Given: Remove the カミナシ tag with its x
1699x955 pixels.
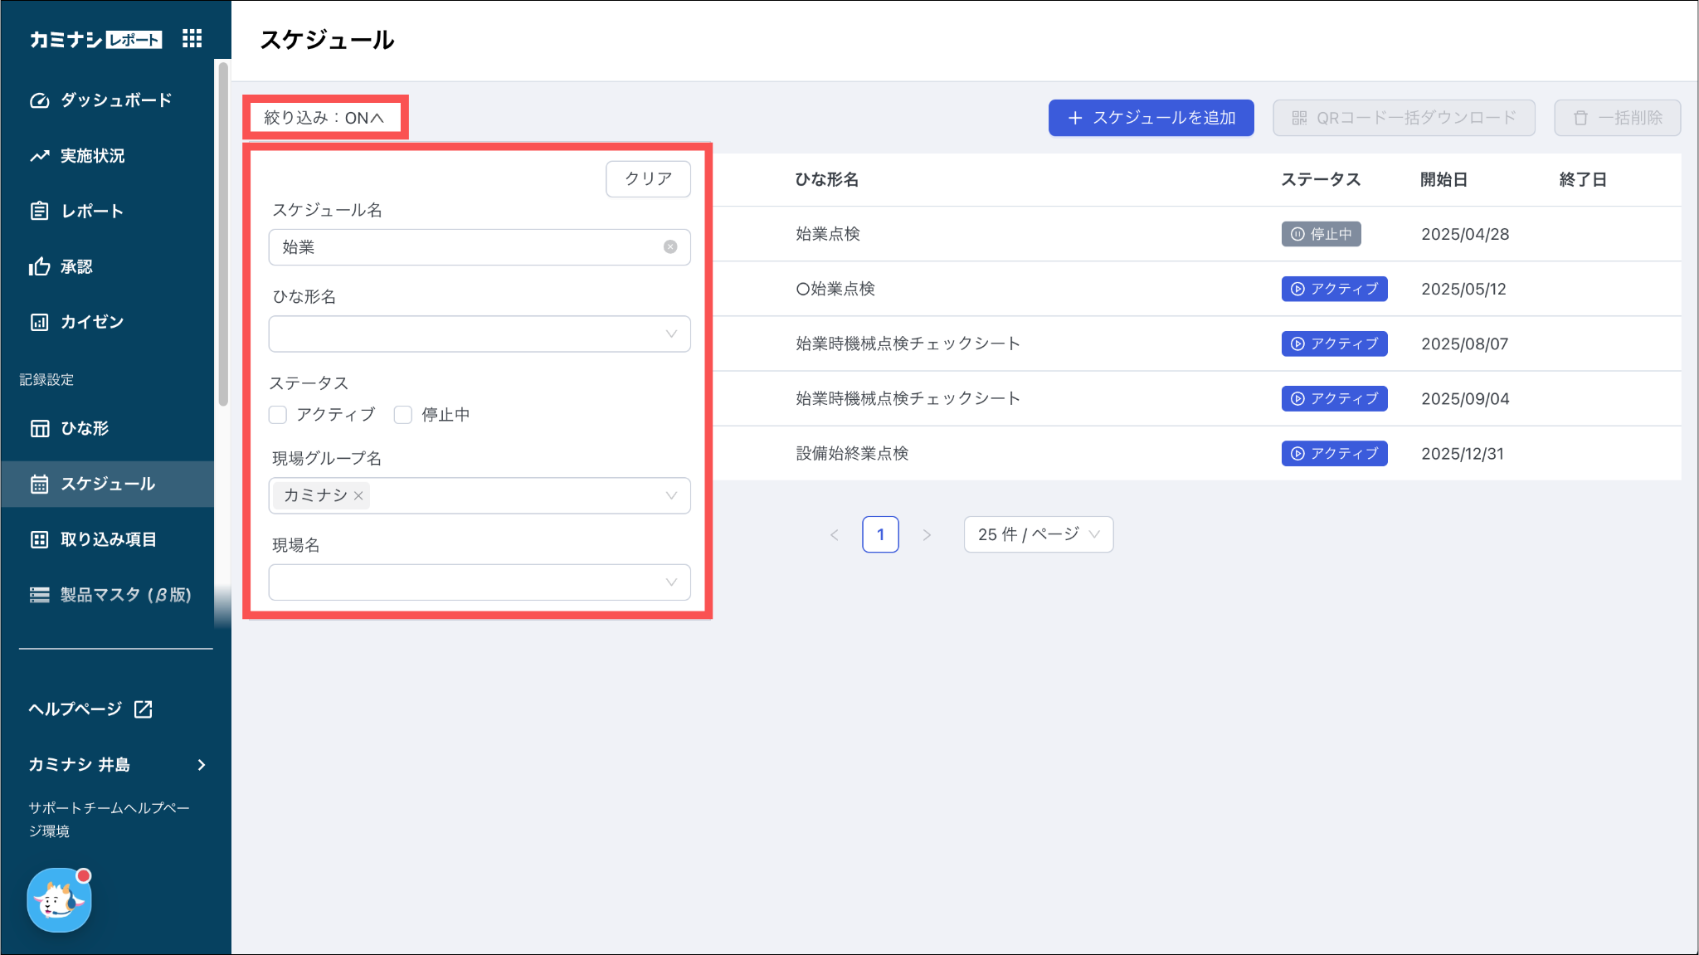Looking at the screenshot, I should [x=358, y=495].
